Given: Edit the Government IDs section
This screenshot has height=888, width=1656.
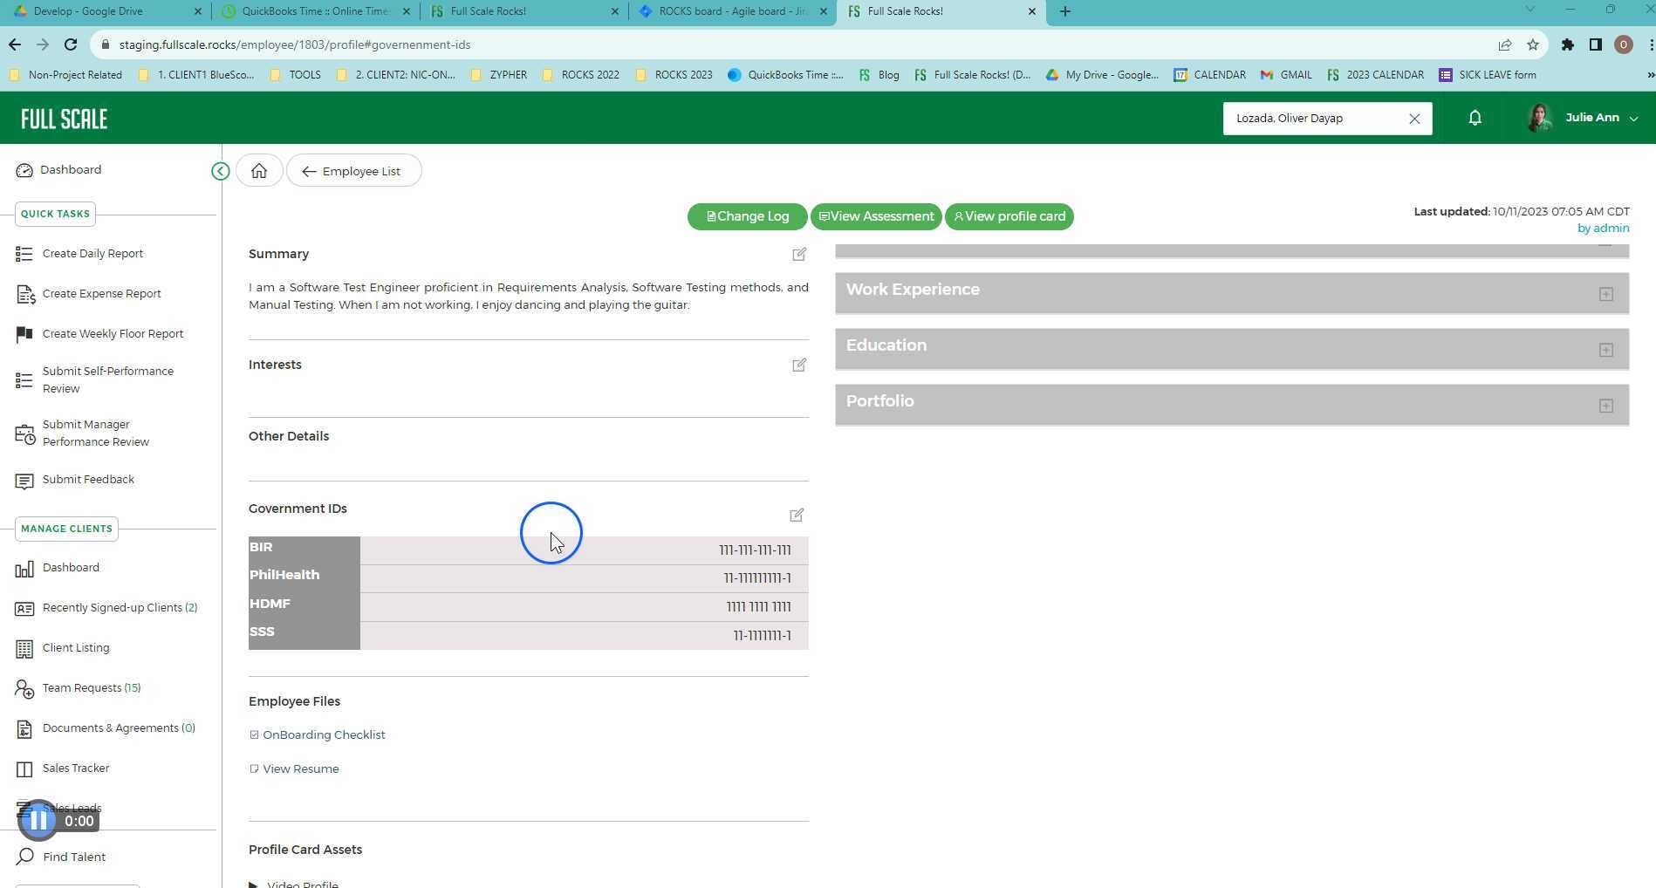Looking at the screenshot, I should coord(796,515).
